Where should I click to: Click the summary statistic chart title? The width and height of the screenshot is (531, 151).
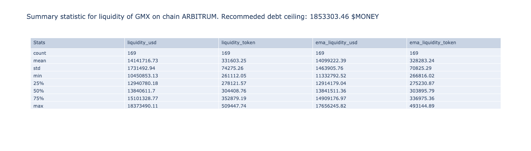pyautogui.click(x=203, y=17)
